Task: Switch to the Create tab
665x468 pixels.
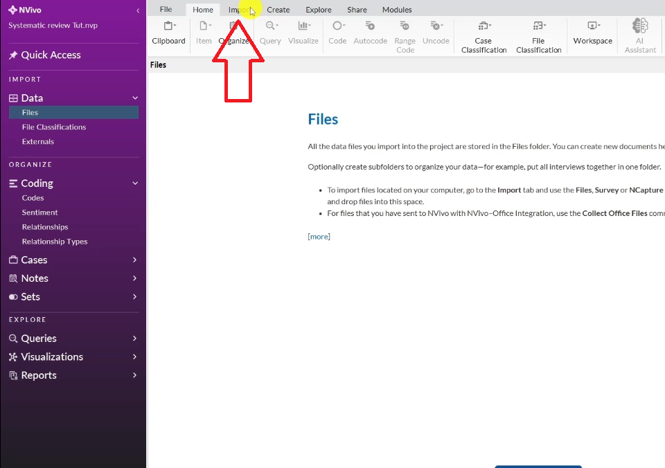Action: click(x=278, y=9)
